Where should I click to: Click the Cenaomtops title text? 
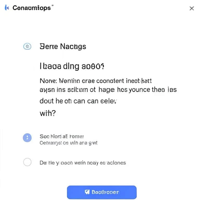click(32, 8)
